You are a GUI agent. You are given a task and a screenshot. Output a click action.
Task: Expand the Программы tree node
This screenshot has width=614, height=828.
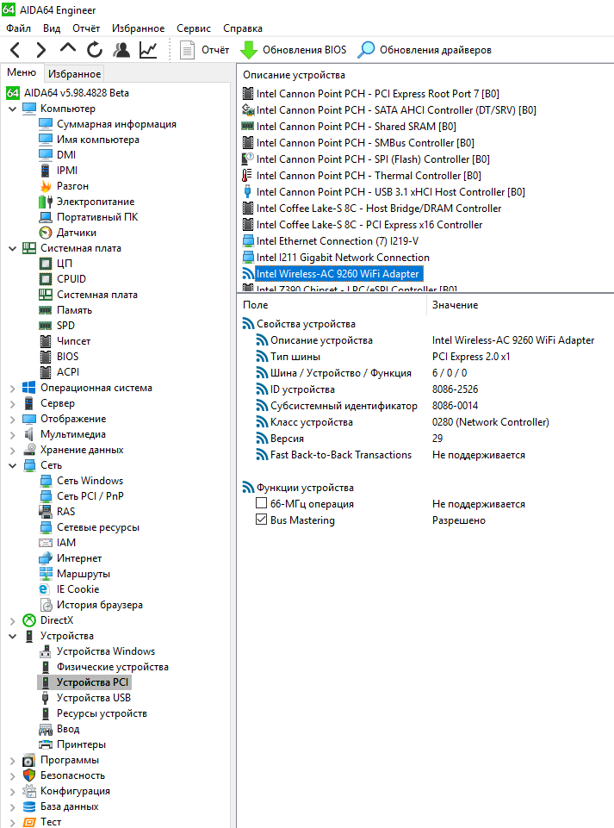pos(13,761)
